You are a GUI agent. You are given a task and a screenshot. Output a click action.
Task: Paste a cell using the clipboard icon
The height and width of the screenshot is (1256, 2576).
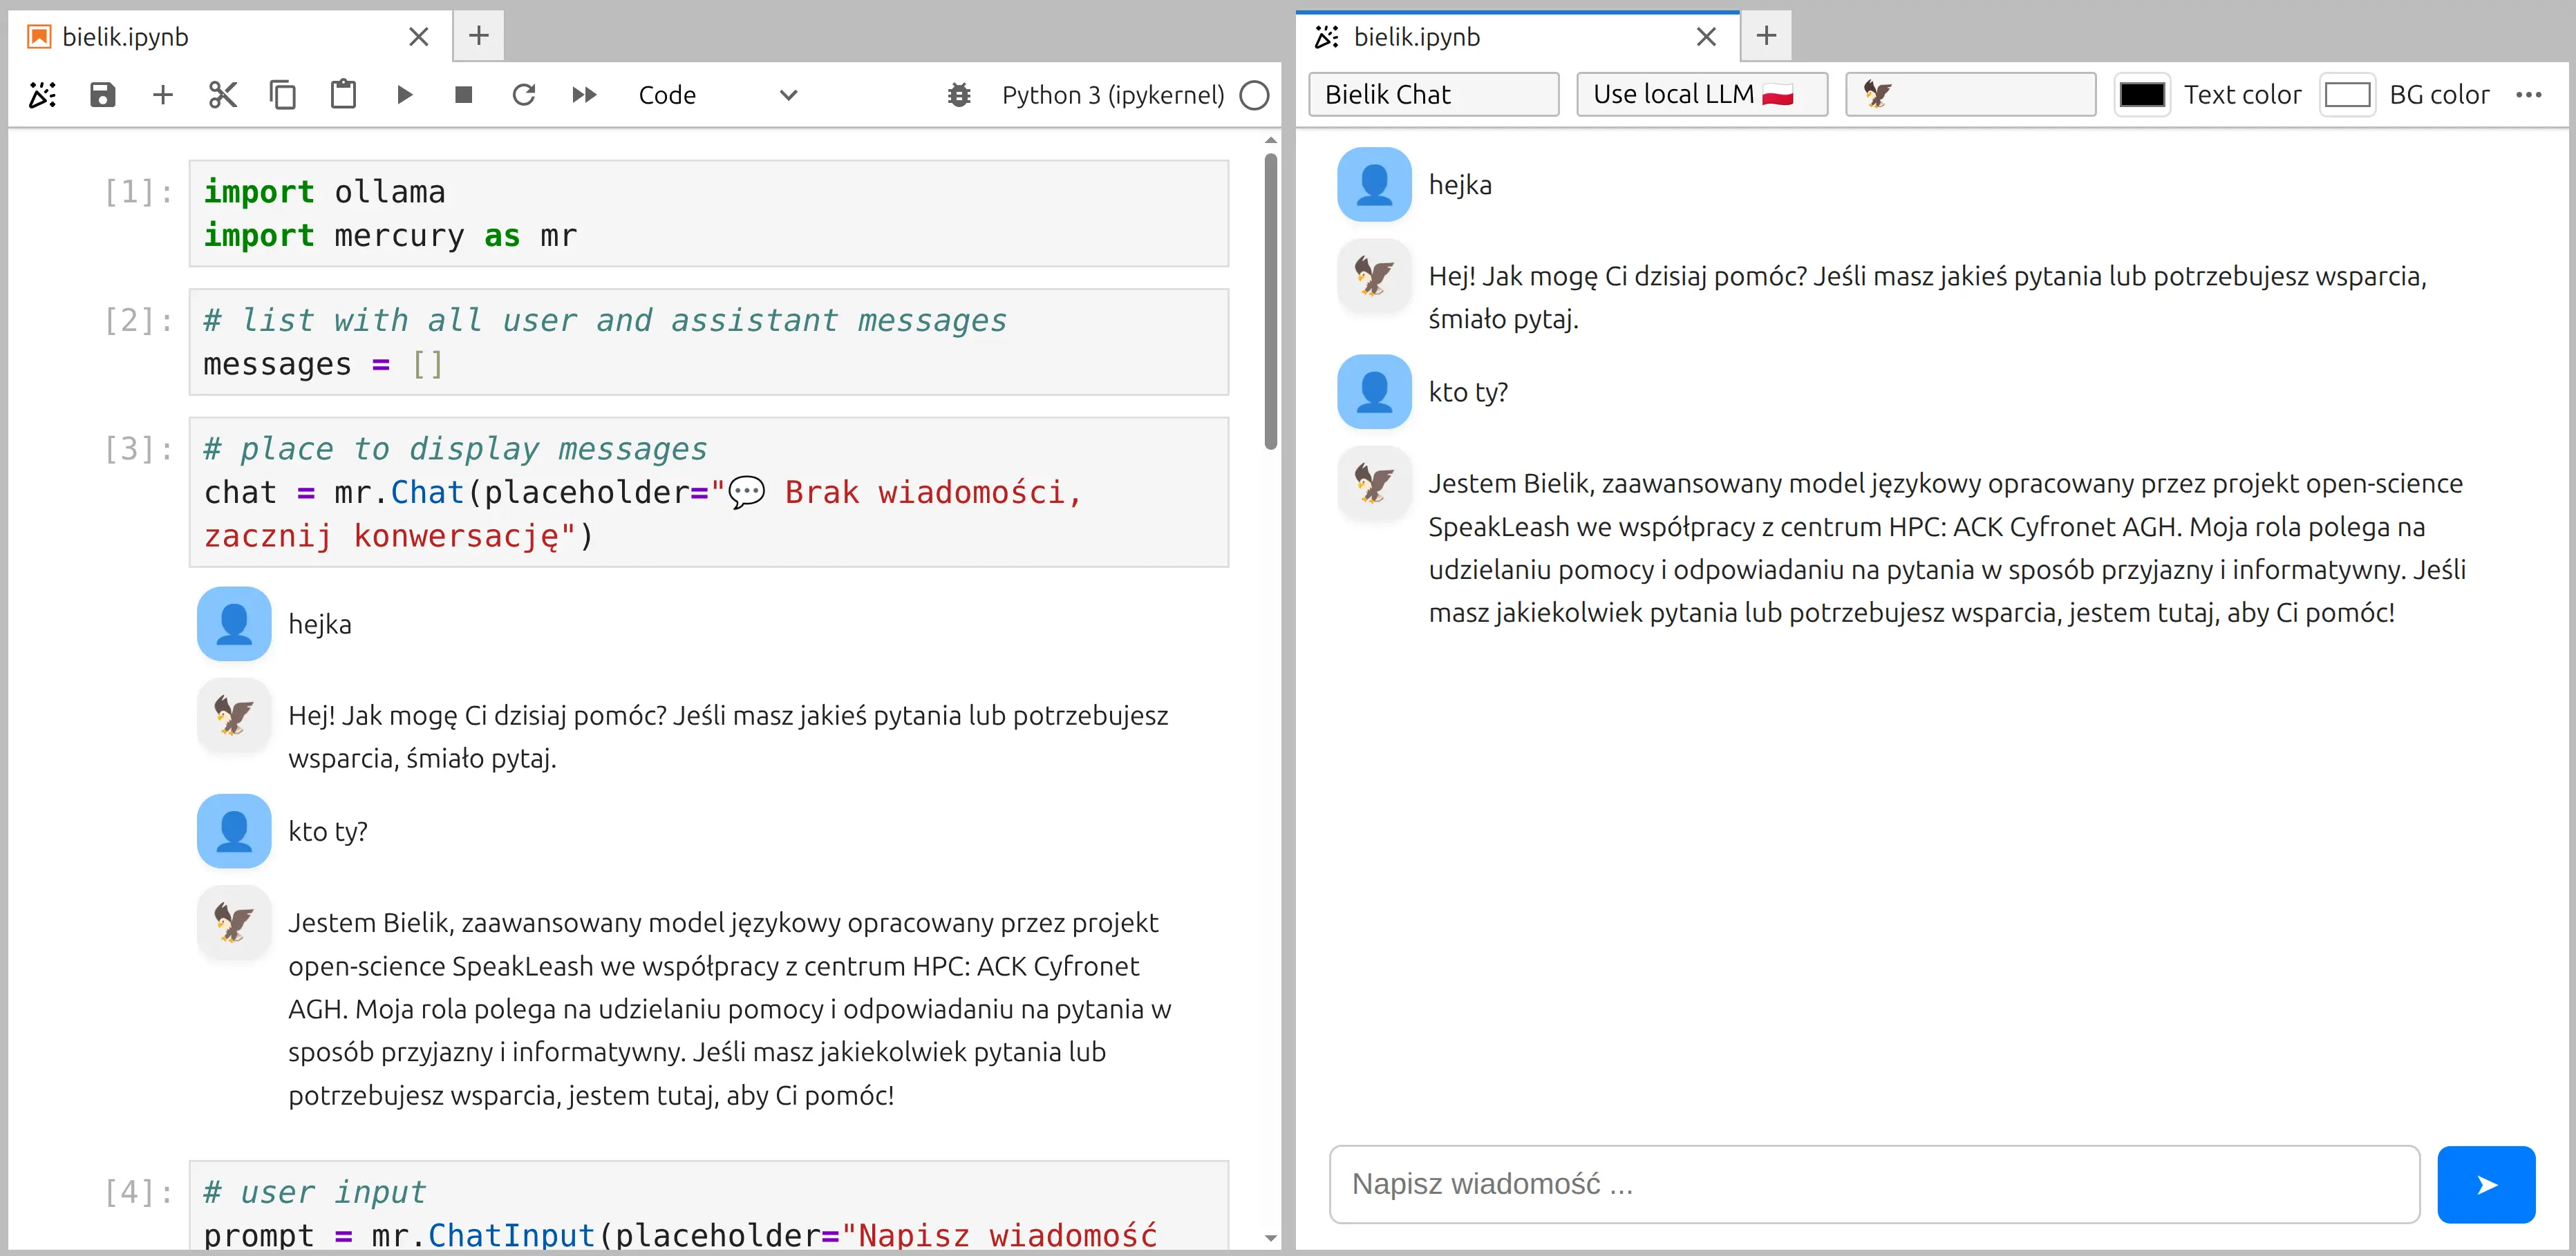(343, 95)
